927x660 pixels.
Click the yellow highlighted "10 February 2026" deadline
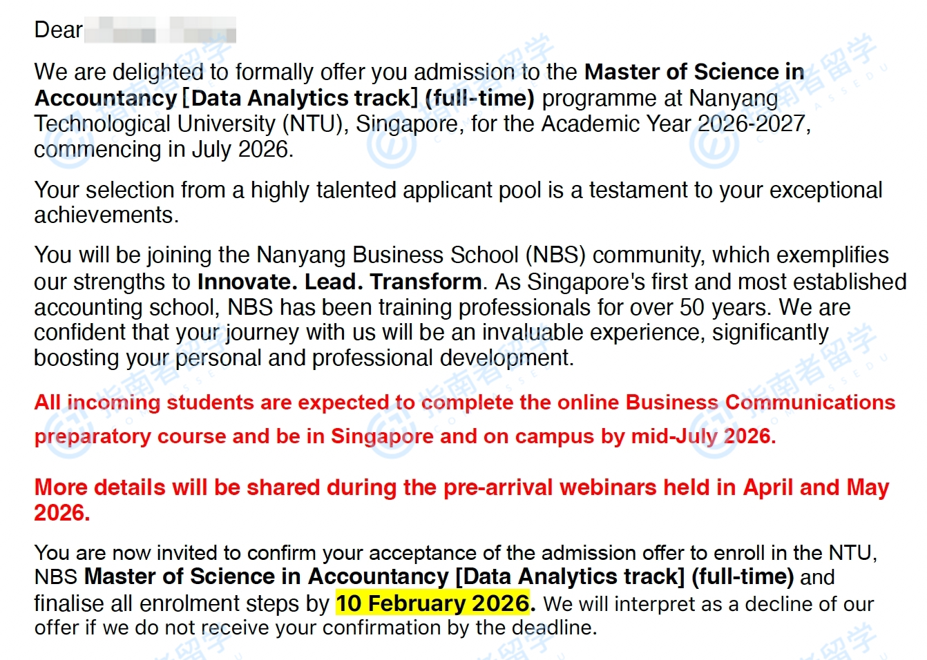point(433,603)
